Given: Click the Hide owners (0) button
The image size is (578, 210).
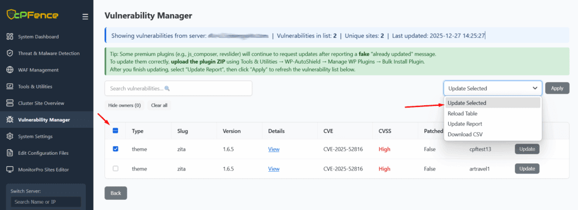Looking at the screenshot, I should coord(125,105).
